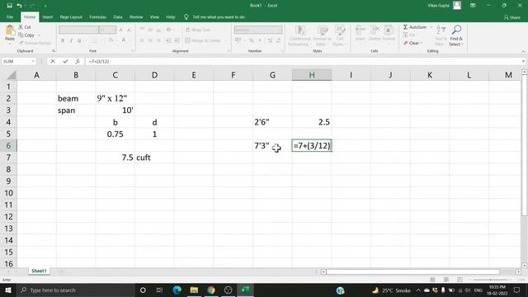The height and width of the screenshot is (297, 528).
Task: Click the Cell Styles button
Action: (x=339, y=35)
